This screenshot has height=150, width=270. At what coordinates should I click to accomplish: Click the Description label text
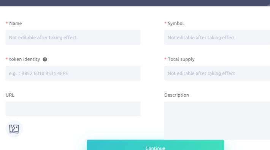tap(176, 95)
